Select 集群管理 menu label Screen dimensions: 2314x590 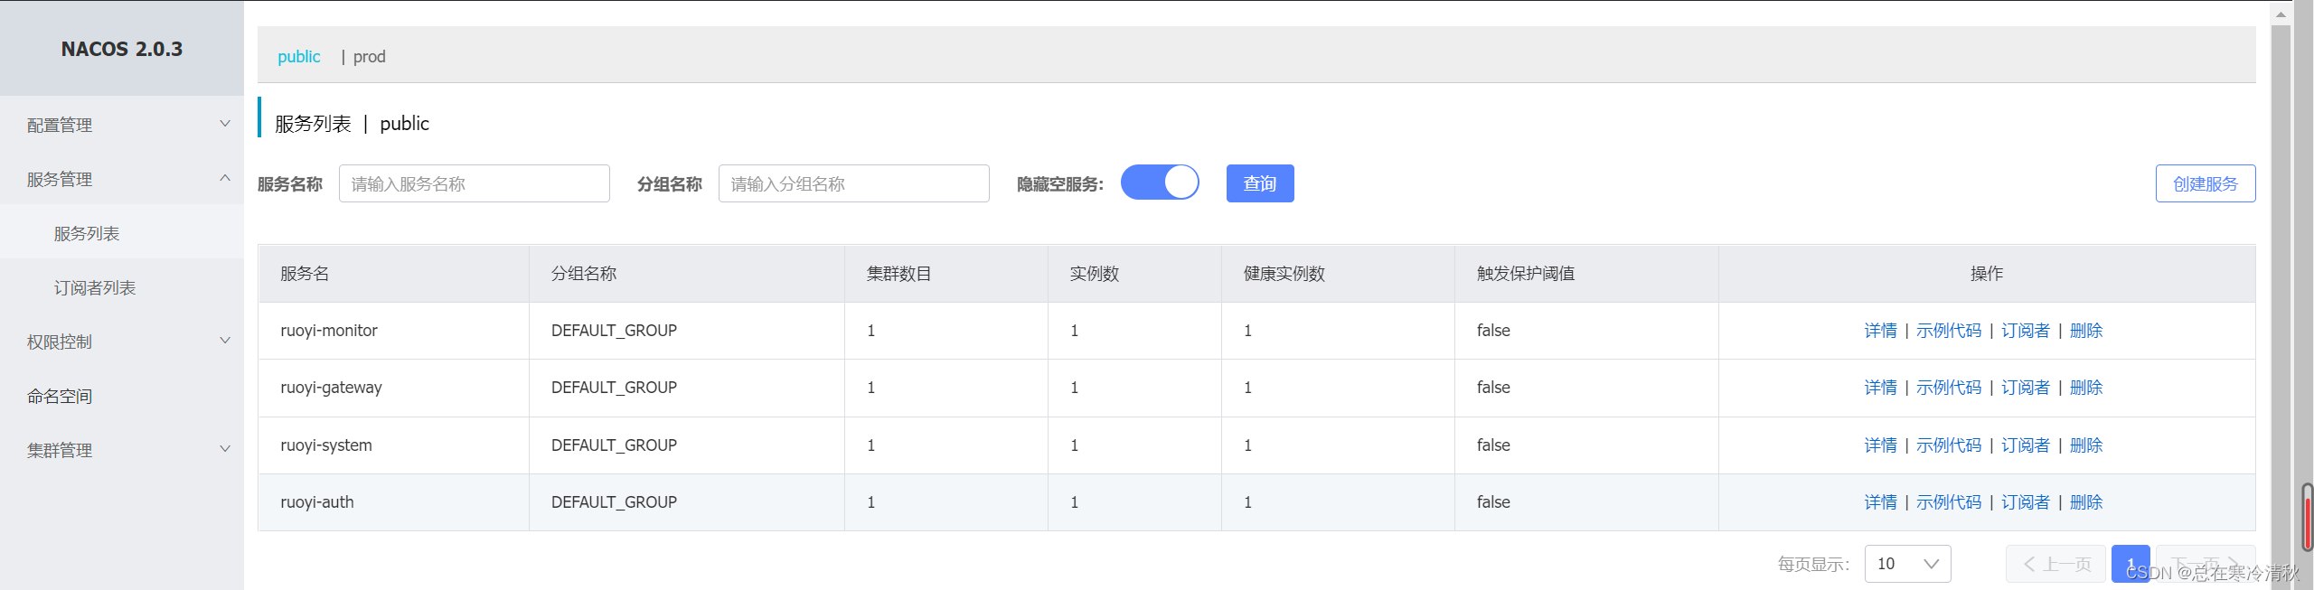click(x=60, y=450)
